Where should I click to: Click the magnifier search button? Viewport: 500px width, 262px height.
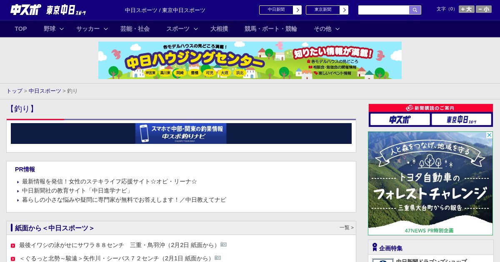coord(415,10)
